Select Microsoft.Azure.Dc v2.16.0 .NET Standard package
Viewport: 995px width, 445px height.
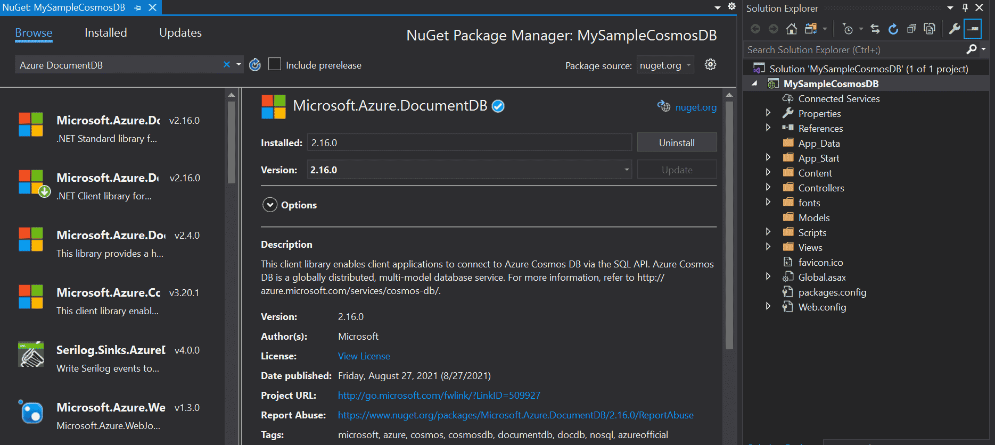point(112,129)
